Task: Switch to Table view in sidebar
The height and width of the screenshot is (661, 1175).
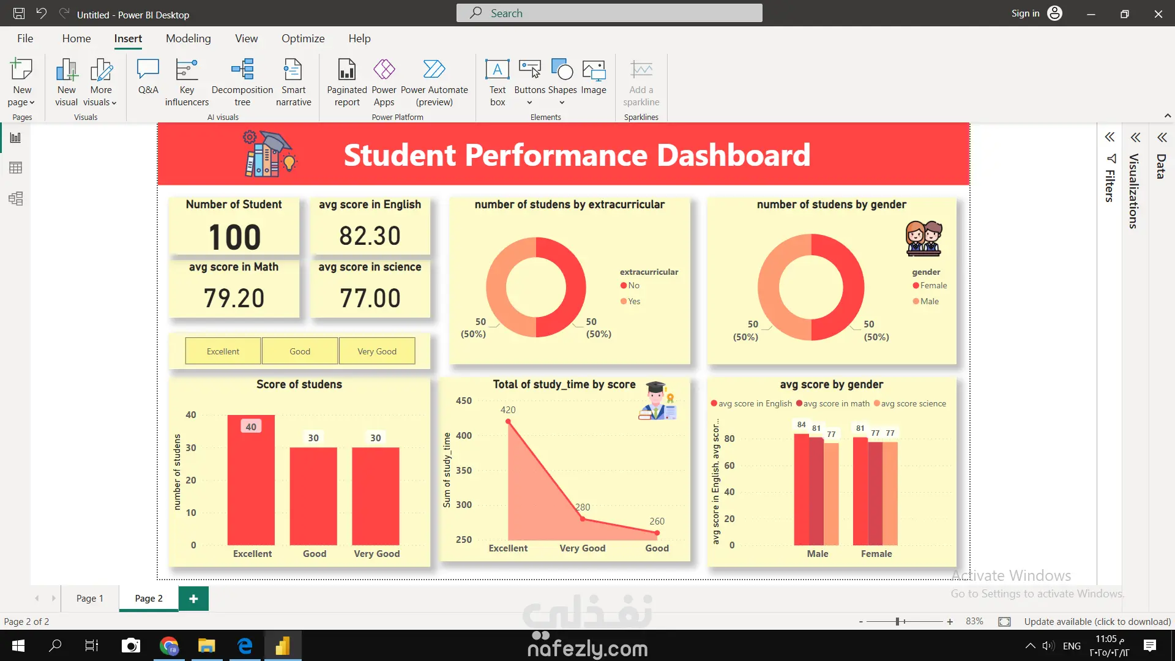Action: (16, 168)
